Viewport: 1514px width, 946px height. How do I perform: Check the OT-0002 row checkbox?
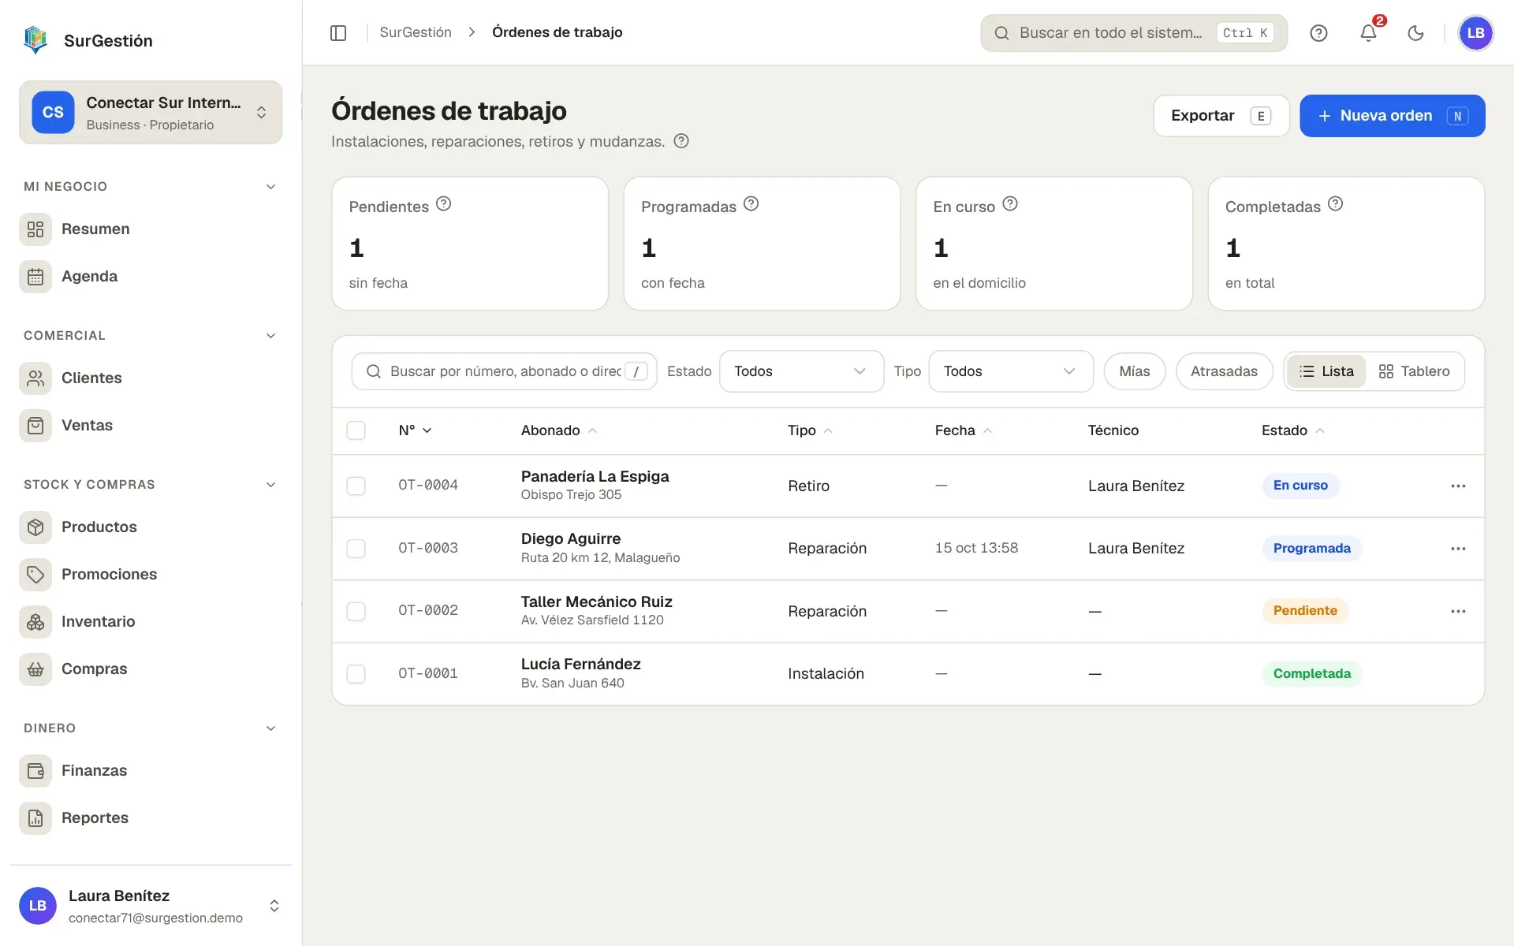click(x=356, y=611)
